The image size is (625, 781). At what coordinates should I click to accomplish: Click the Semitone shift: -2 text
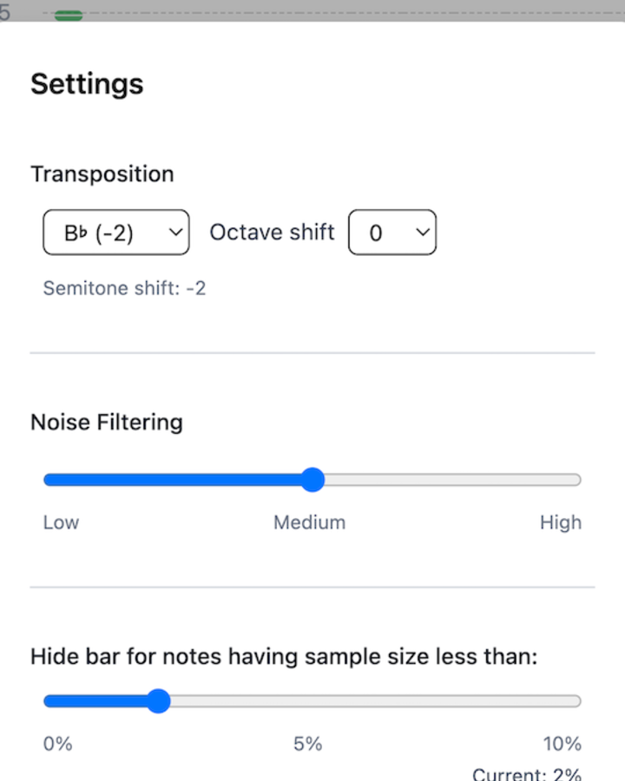tap(124, 287)
